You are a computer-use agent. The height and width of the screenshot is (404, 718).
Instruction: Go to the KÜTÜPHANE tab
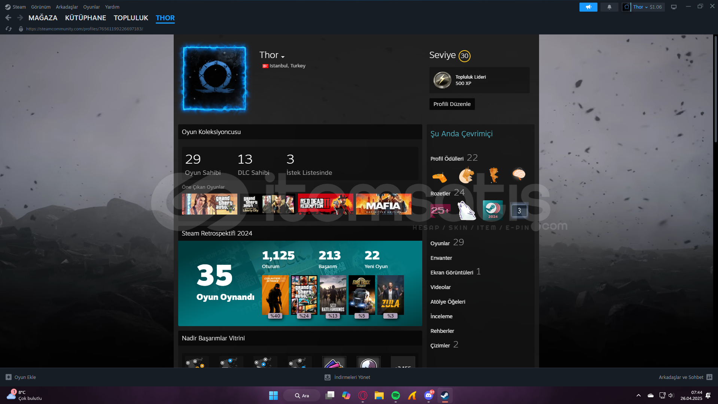pyautogui.click(x=86, y=18)
